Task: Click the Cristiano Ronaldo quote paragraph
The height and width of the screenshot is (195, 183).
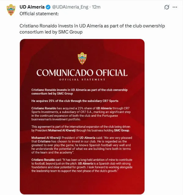Action: [x=82, y=165]
